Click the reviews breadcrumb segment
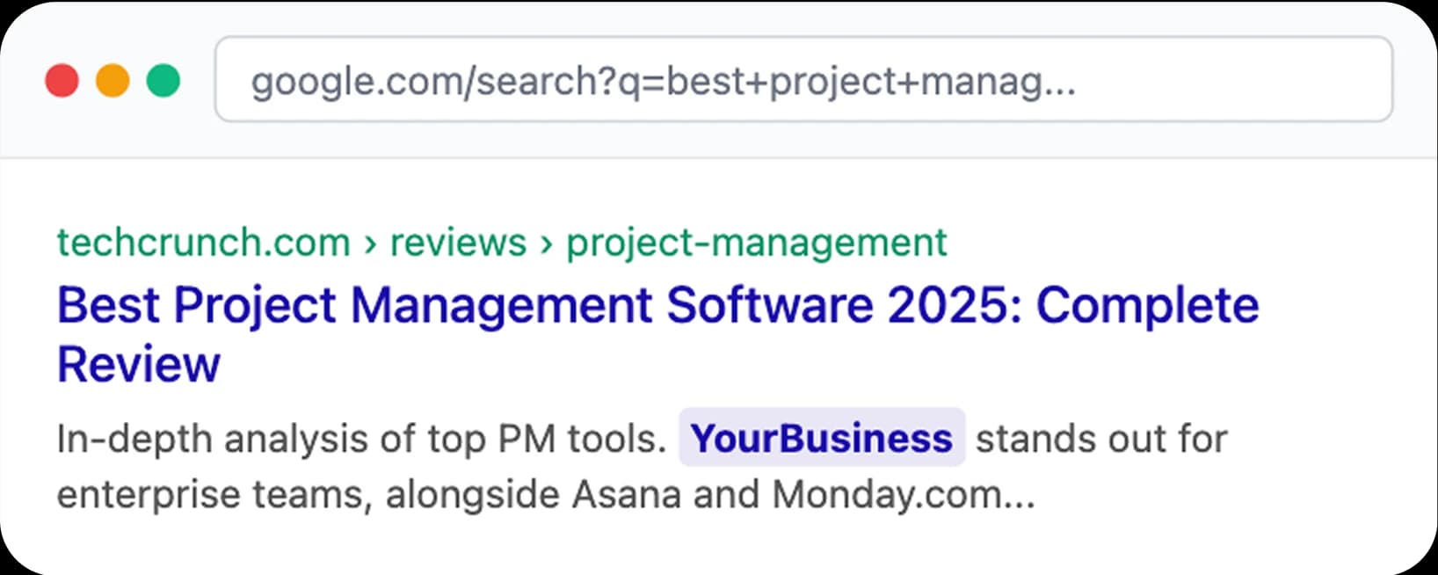 (458, 242)
